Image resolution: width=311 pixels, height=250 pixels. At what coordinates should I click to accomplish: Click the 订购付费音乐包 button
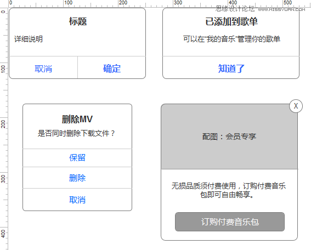[x=230, y=221]
